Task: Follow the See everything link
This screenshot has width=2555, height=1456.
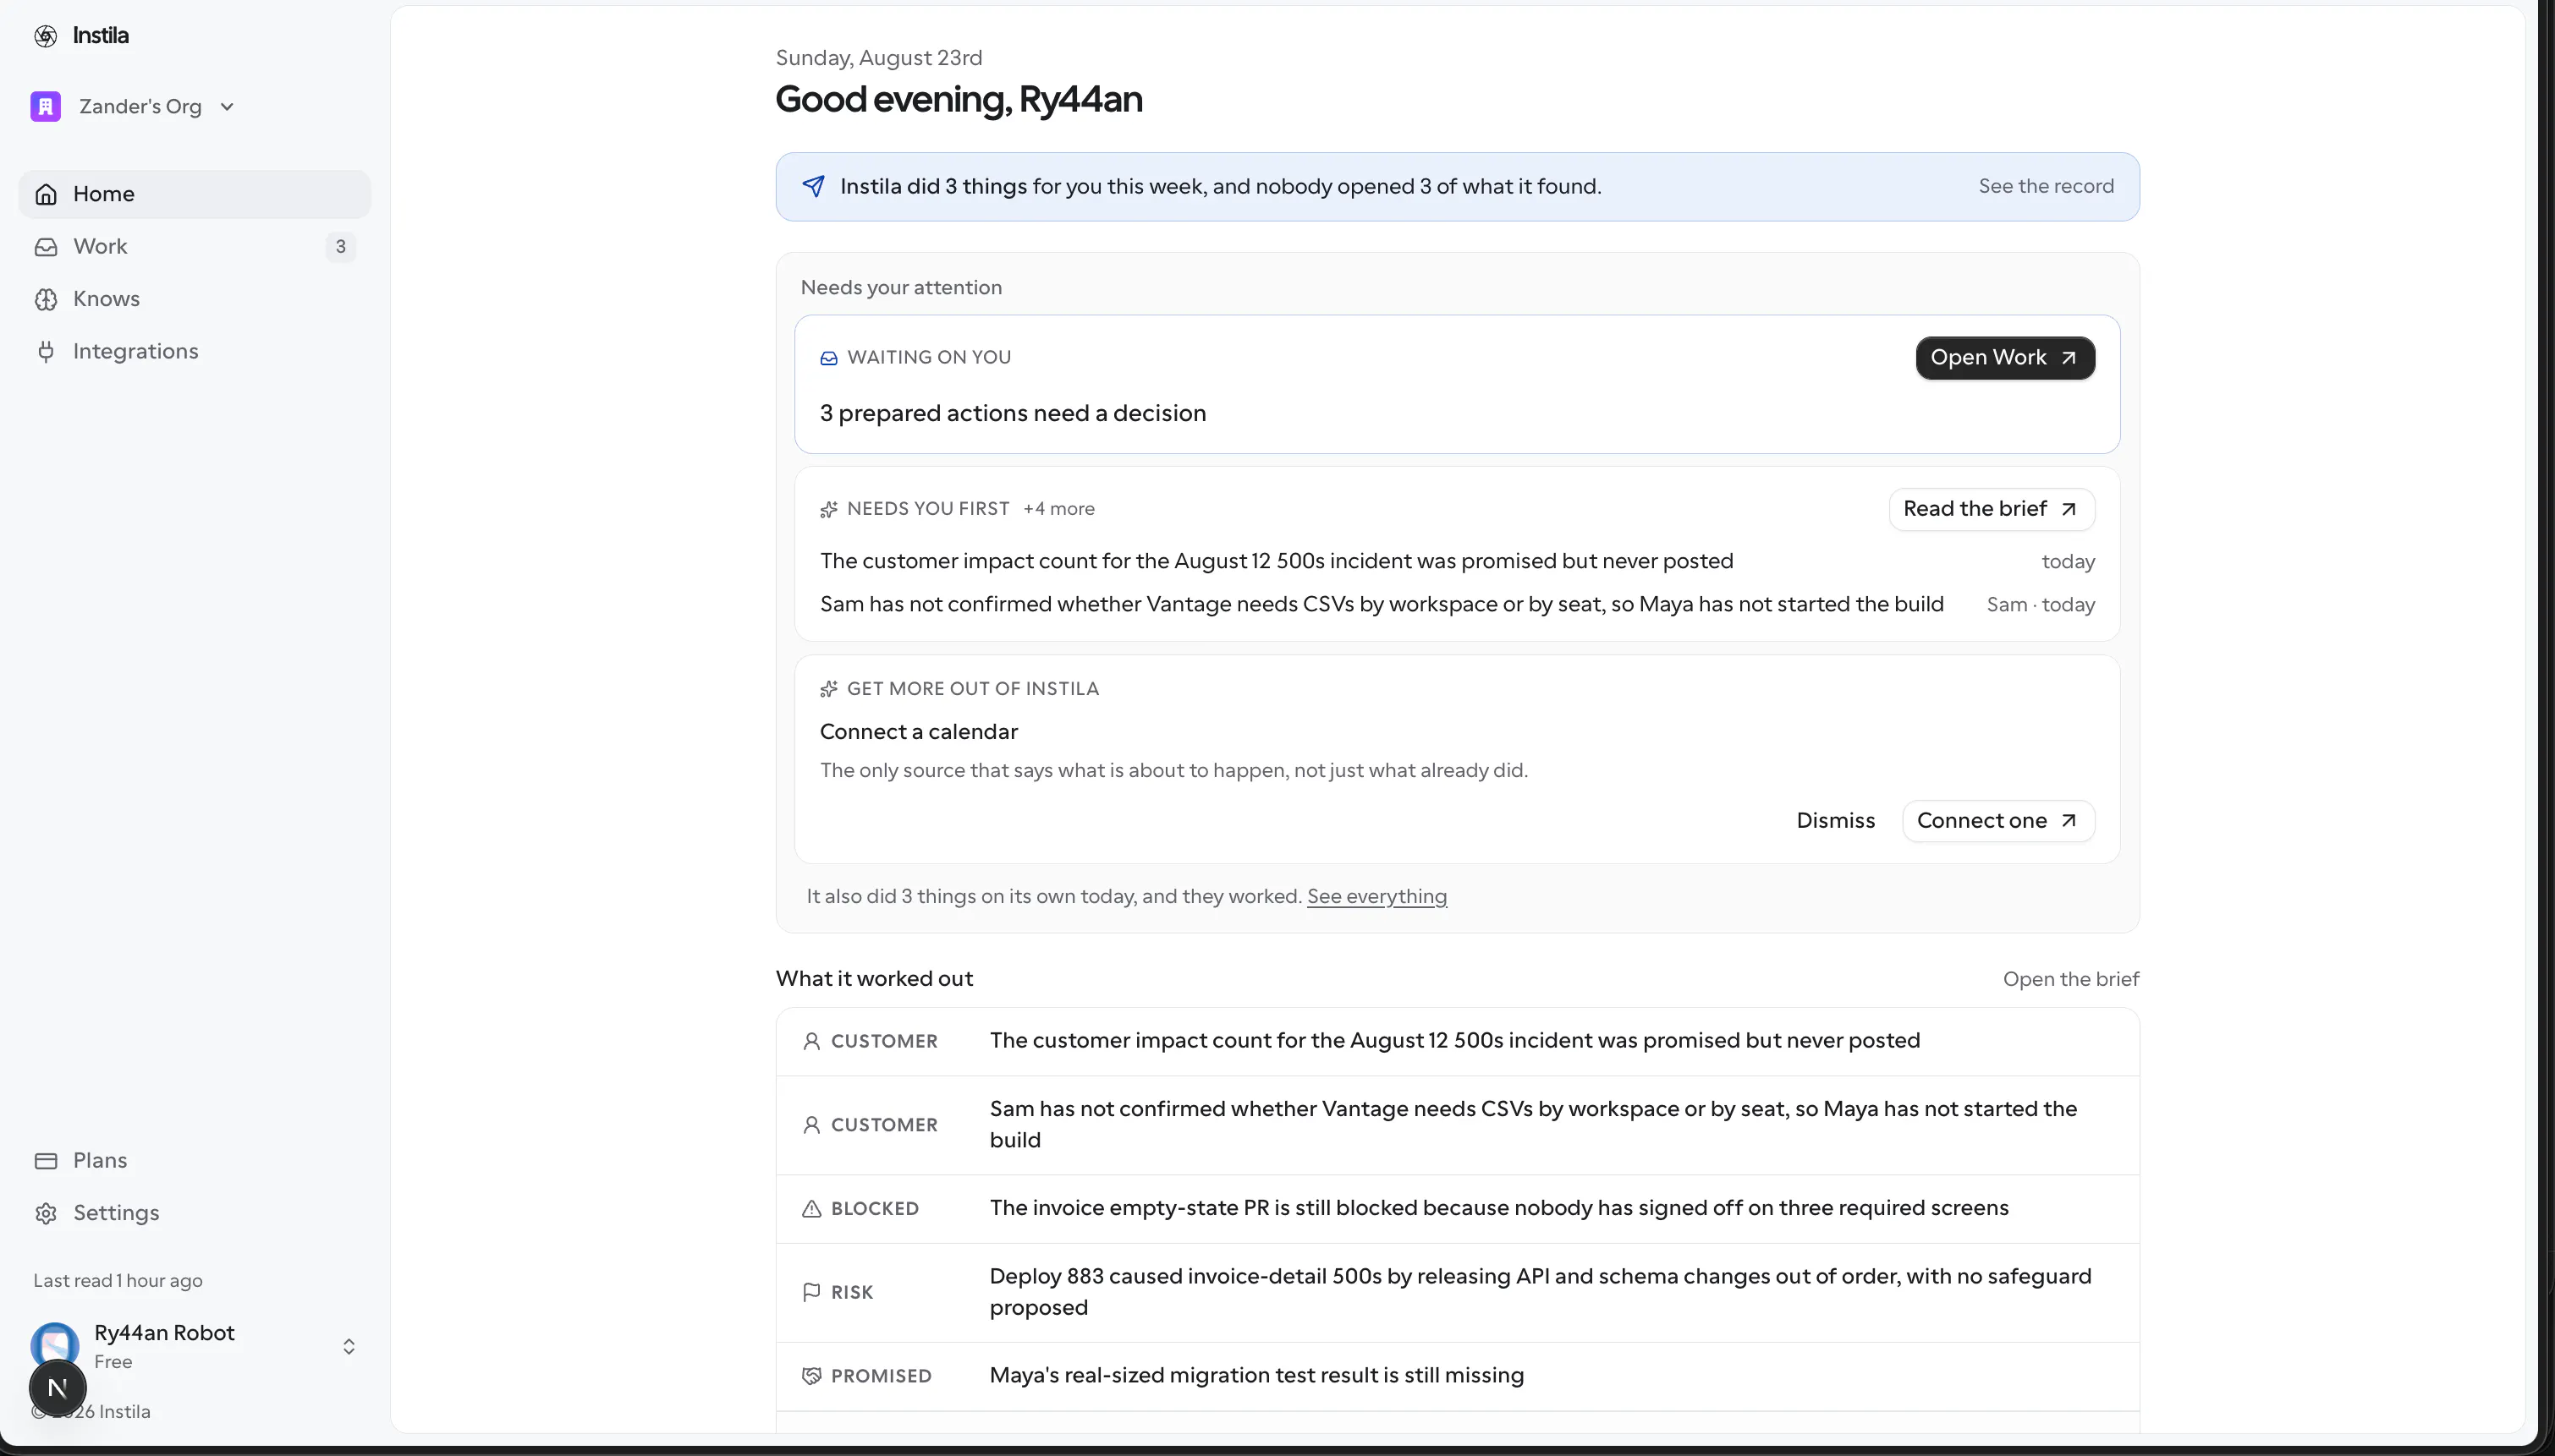Action: pos(1376,897)
